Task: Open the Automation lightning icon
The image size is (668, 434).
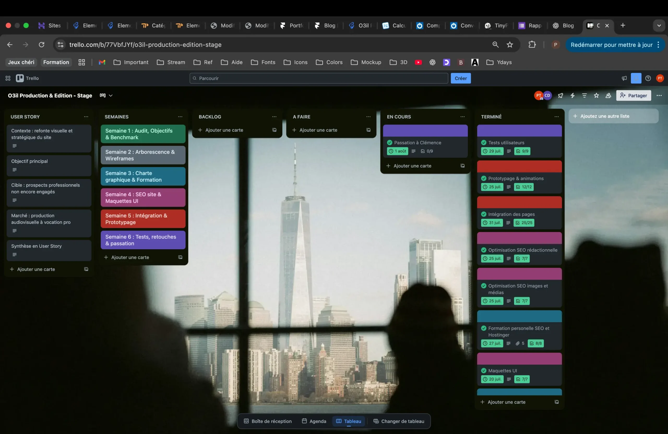Action: 572,96
